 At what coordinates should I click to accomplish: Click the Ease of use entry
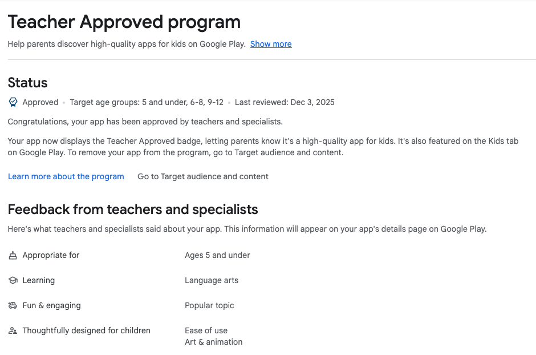pyautogui.click(x=206, y=330)
